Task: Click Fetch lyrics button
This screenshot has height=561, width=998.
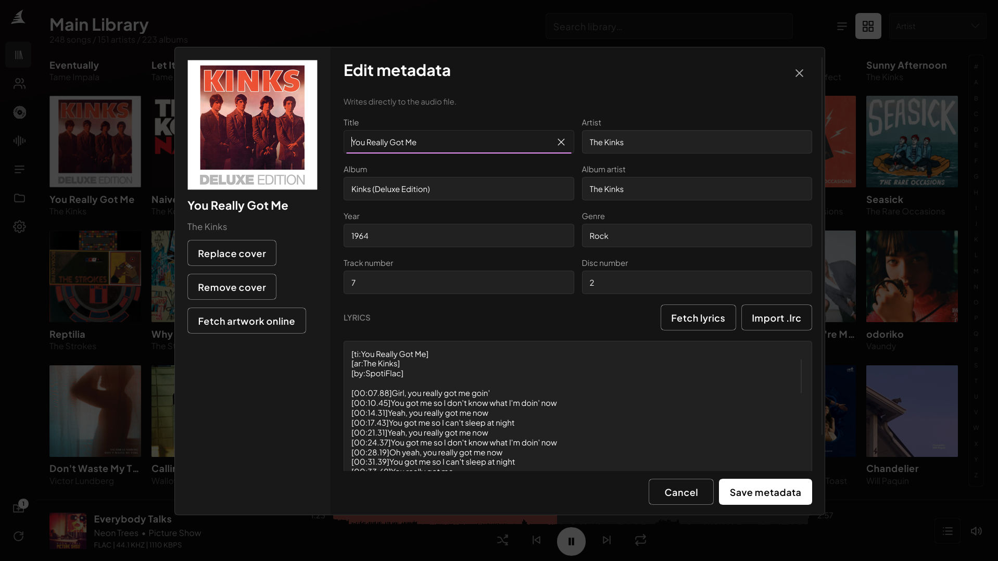Action: click(698, 318)
